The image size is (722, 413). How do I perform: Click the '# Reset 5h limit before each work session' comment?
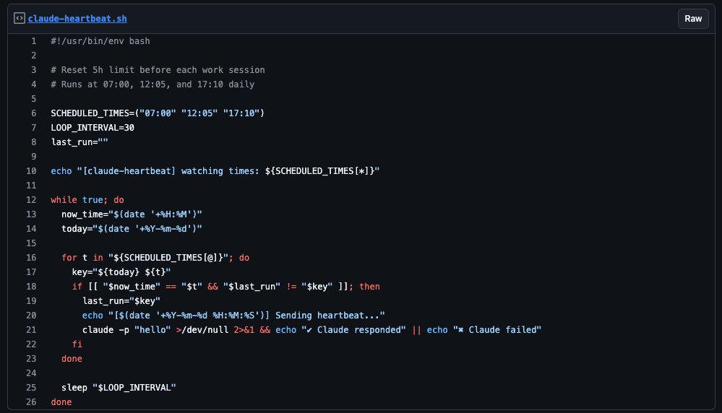158,70
